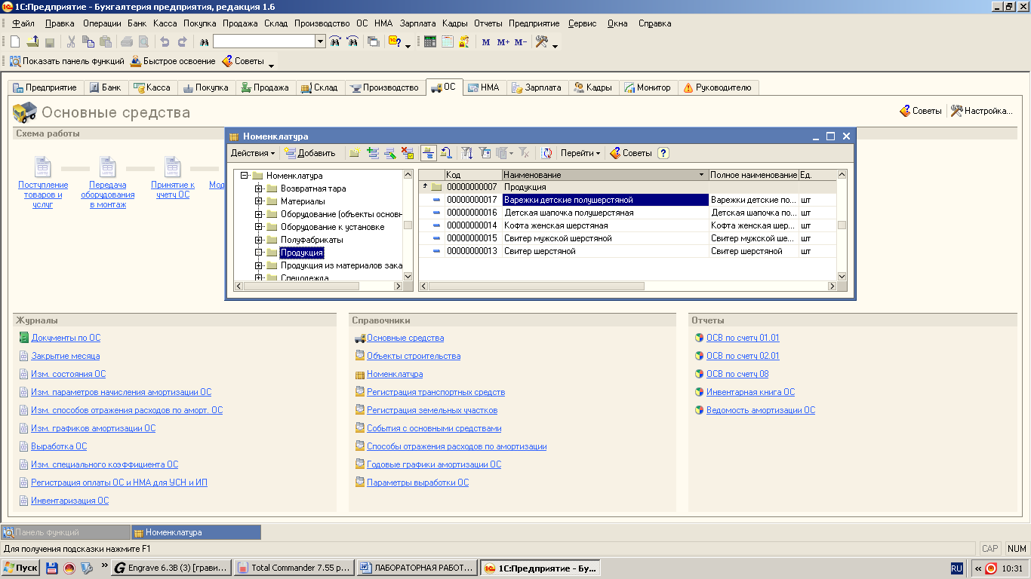This screenshot has height=579, width=1031.
Task: Switch to the Банк tab
Action: 105,87
